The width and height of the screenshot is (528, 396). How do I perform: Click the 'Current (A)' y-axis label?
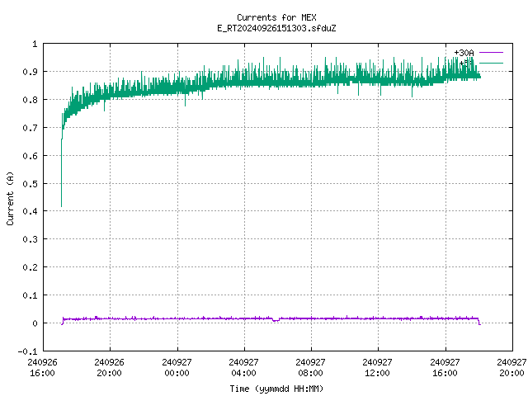coord(10,198)
